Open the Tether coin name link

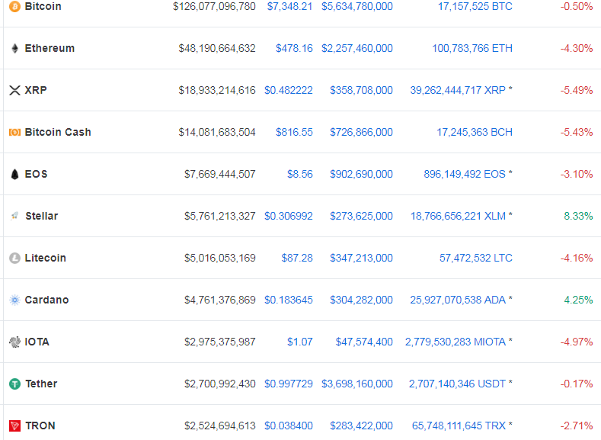41,384
